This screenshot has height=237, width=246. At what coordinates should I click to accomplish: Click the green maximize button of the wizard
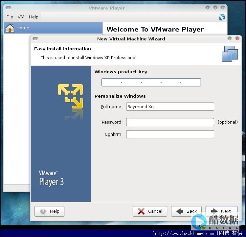(230, 39)
